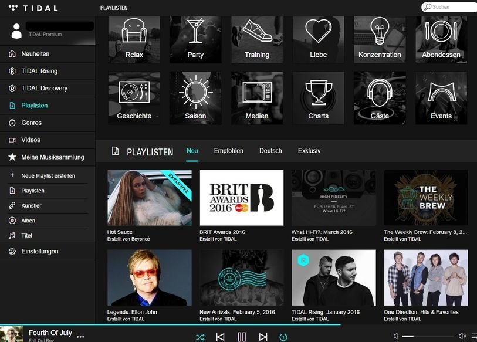Toggle shuffle playback
The height and width of the screenshot is (342, 477).
click(x=200, y=337)
